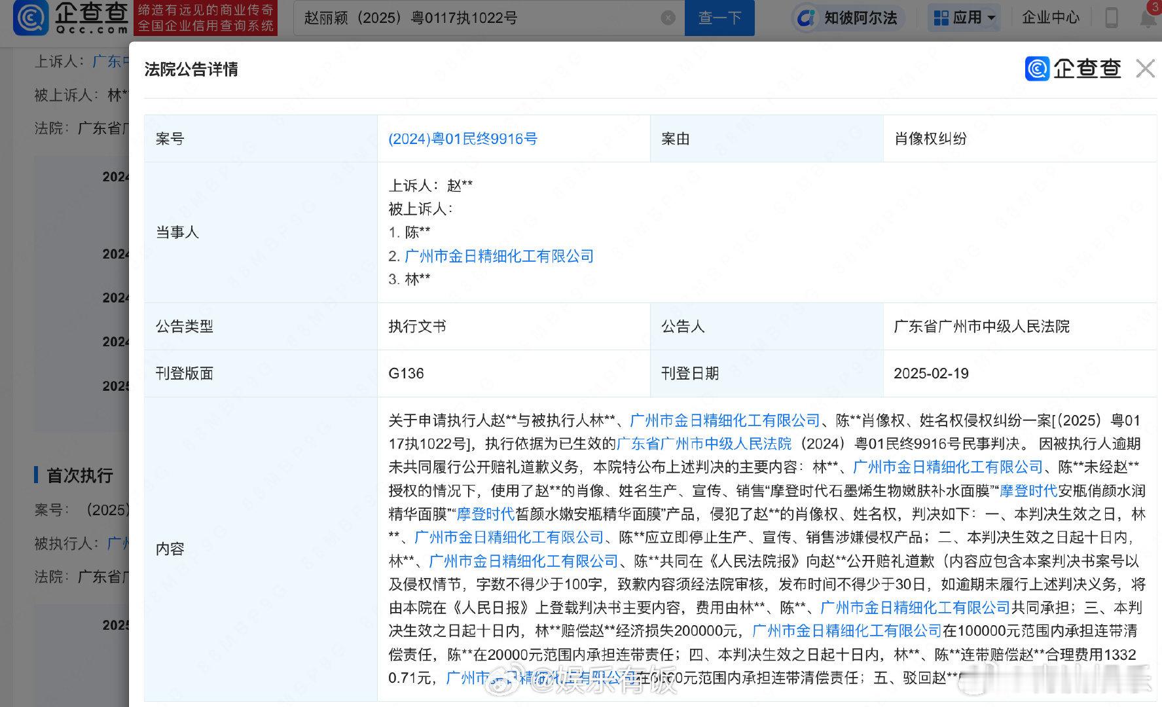The width and height of the screenshot is (1162, 707).
Task: Open 广东省广州市中级人民法院 link in content
Action: (x=704, y=444)
